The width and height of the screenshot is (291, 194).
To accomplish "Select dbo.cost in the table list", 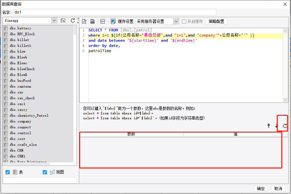I will click(x=17, y=139).
